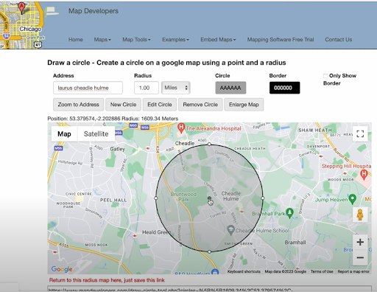Expand the Maps menu
The image size is (377, 292).
coord(102,40)
